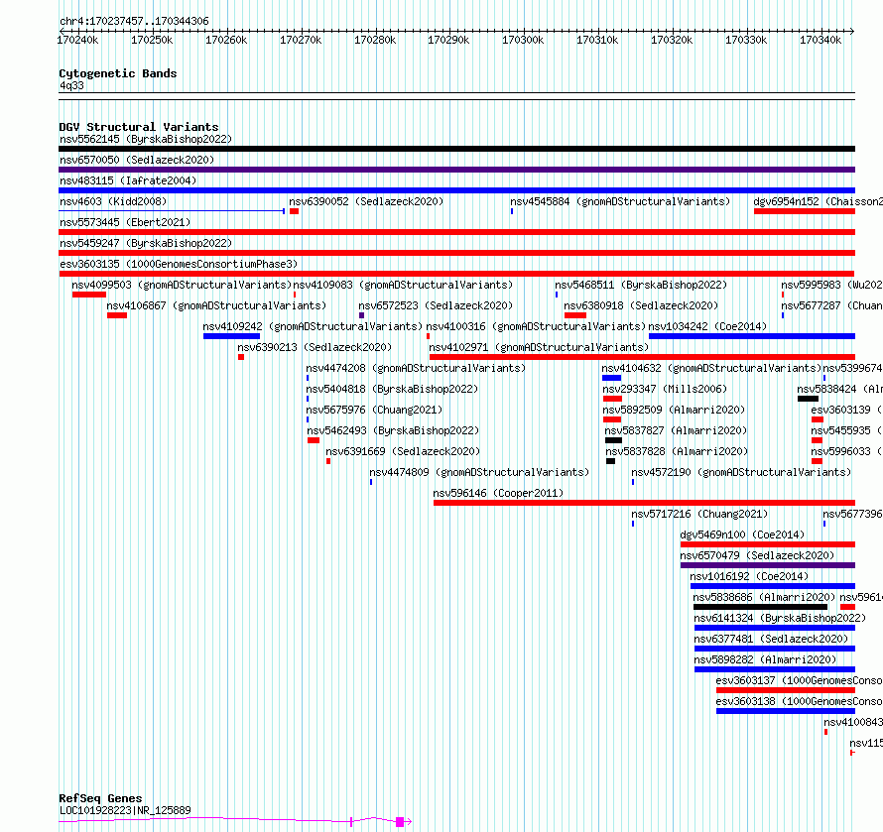Open variant nsv5459247 (ByrskaBishop2022) label
The height and width of the screenshot is (832, 883).
tap(146, 243)
